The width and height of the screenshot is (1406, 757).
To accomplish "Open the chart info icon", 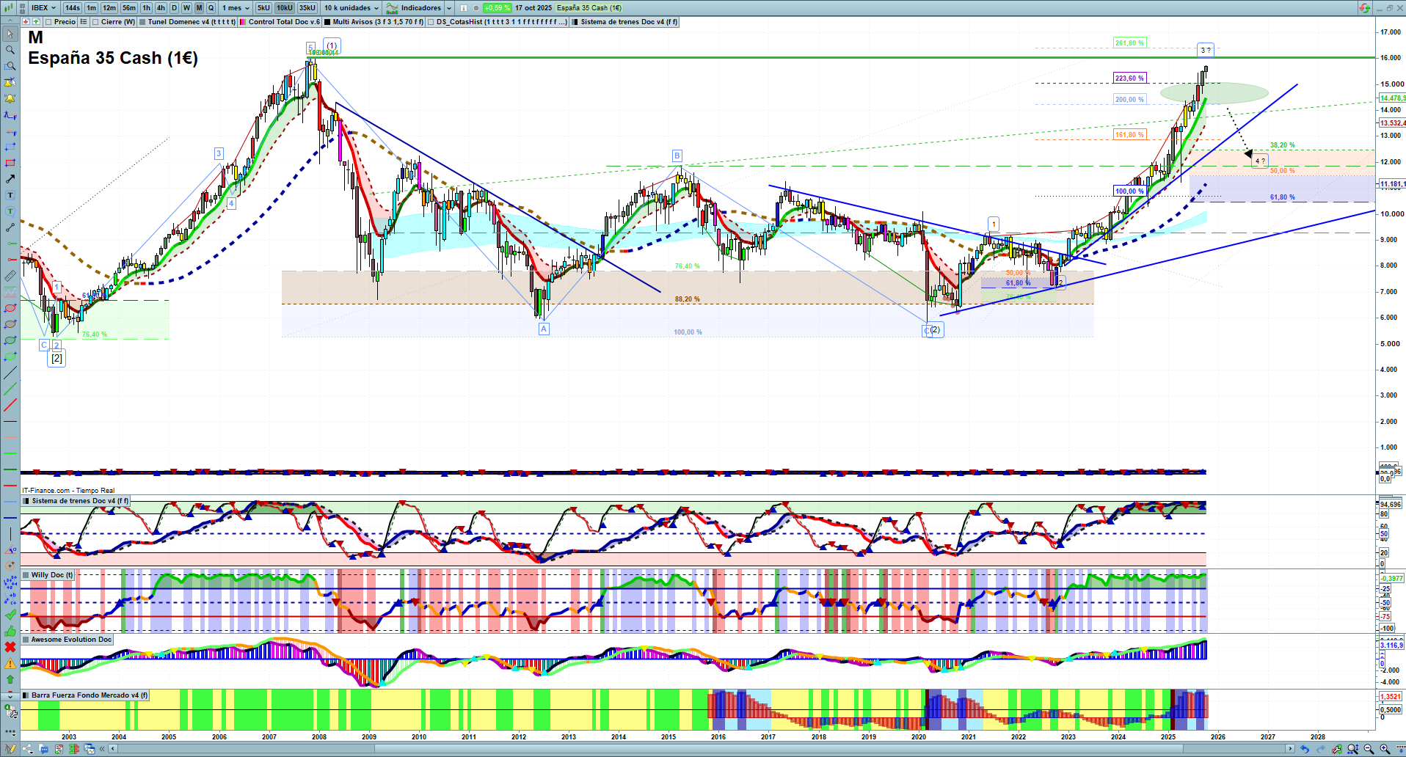I will tap(464, 8).
